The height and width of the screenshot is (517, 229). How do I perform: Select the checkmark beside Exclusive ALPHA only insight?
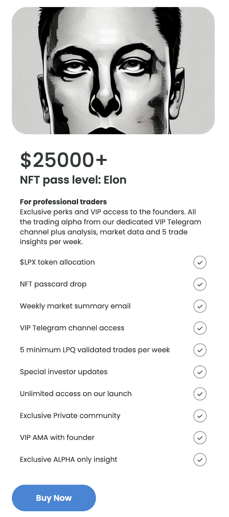200,459
